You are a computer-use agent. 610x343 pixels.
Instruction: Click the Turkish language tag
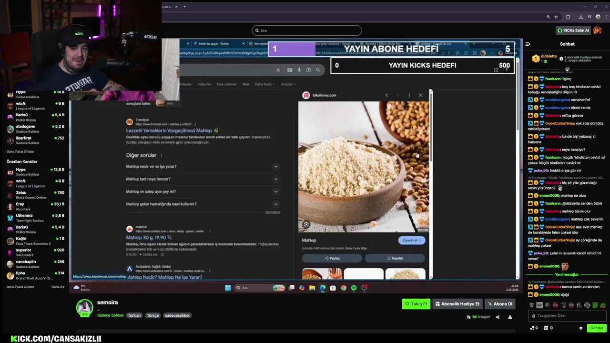click(x=134, y=315)
